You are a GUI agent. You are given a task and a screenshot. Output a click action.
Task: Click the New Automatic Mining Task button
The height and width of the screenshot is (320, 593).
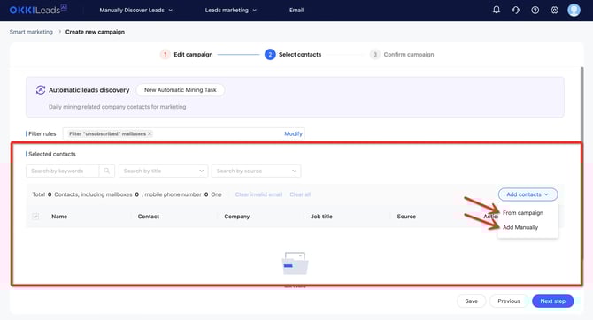pos(180,90)
